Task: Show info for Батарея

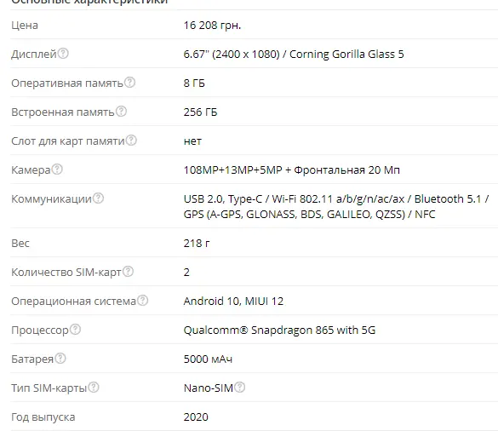Action: coord(60,359)
